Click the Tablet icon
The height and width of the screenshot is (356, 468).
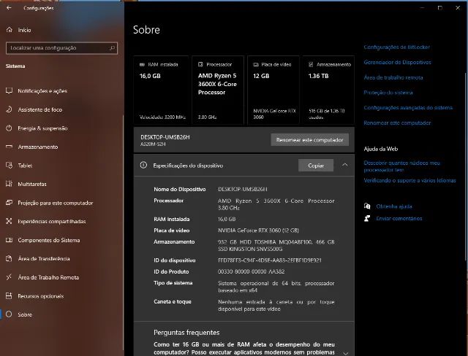10,166
